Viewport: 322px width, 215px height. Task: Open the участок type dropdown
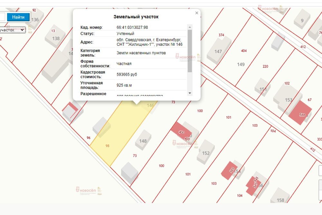pos(13,30)
